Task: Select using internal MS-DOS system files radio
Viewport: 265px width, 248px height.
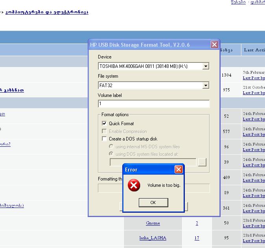Action: click(111, 146)
